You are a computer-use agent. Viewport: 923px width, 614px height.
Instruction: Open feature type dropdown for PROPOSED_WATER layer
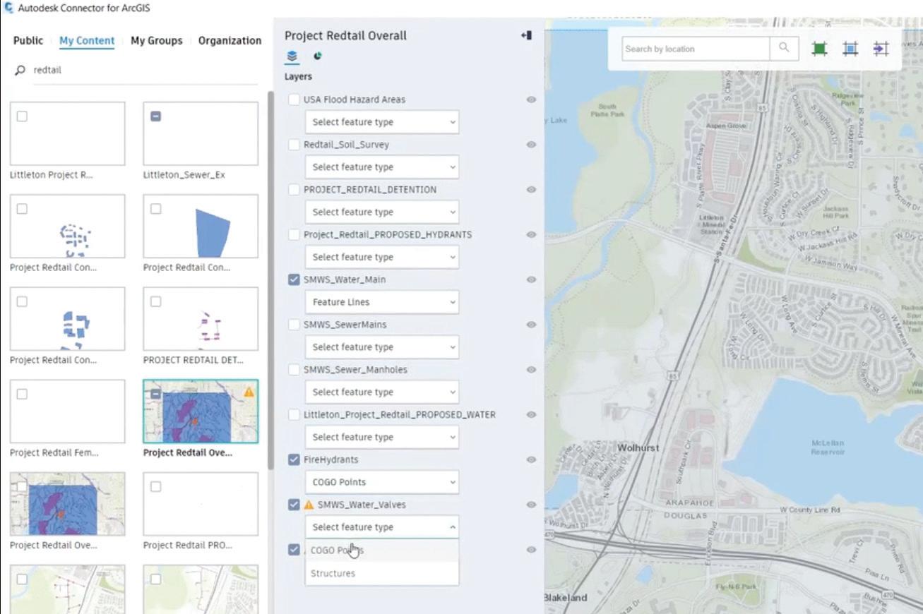(x=382, y=437)
